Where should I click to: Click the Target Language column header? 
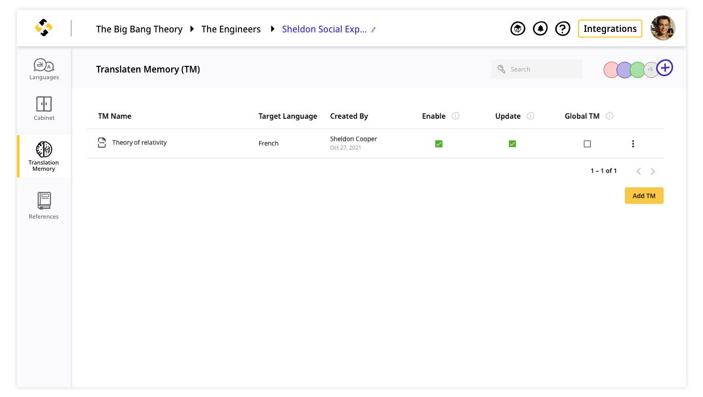coord(288,116)
